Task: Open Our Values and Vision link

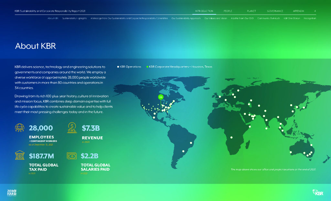Action: tap(216, 18)
